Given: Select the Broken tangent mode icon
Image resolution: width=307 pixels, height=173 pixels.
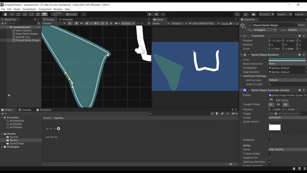Looking at the screenshot, I should point(285,105).
